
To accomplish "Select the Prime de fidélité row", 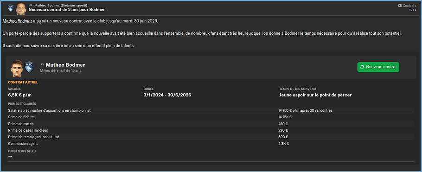I will 211,117.
